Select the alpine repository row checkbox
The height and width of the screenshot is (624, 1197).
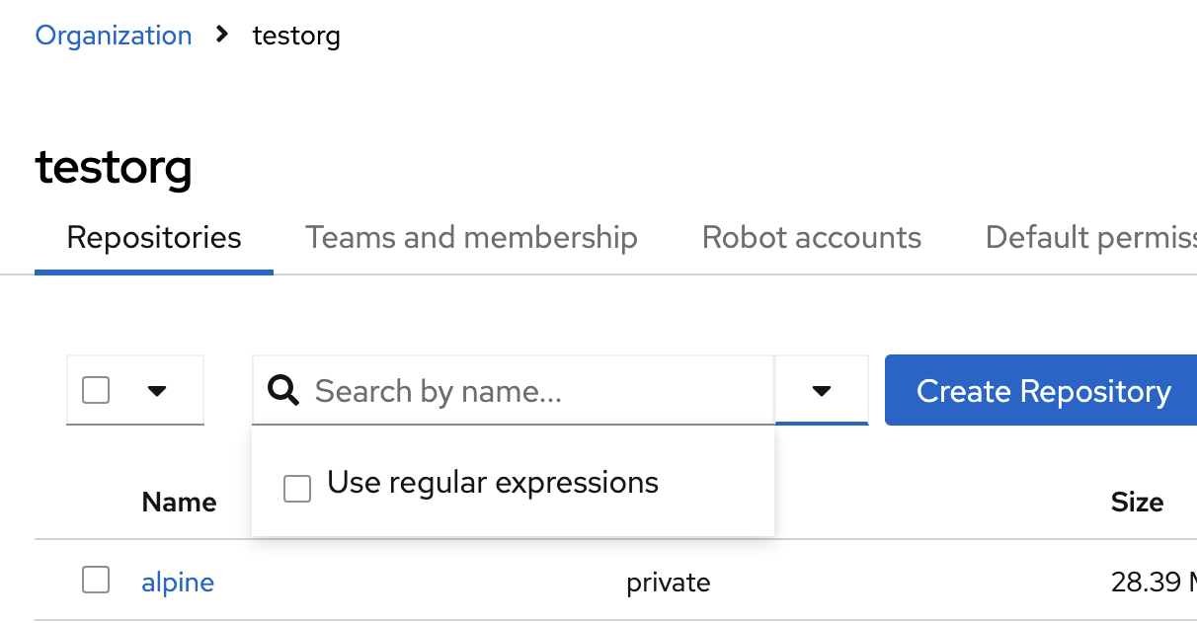[96, 580]
